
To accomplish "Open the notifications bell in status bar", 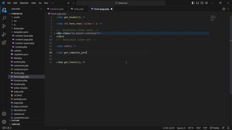I will pyautogui.click(x=228, y=128).
